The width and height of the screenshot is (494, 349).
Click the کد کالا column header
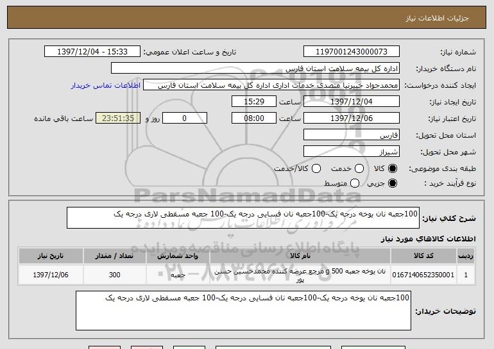[x=423, y=256]
